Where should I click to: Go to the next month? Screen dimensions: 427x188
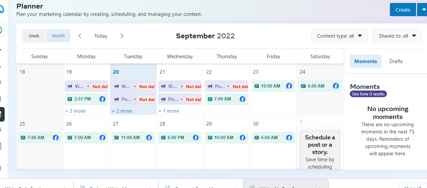click(122, 36)
